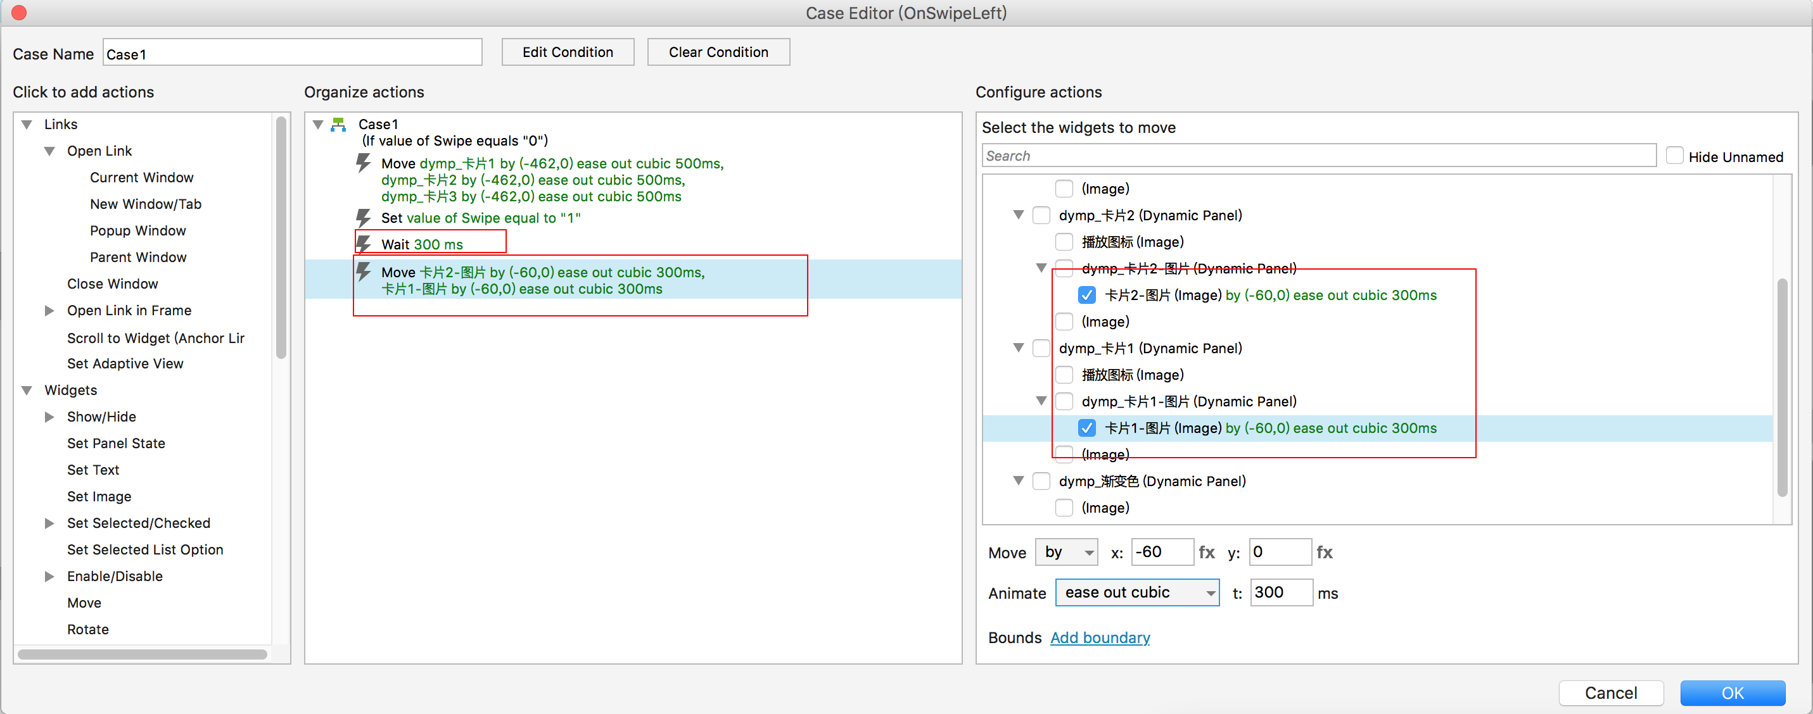Open the Move by dropdown
Screen dimensions: 1813x714
pos(1066,552)
